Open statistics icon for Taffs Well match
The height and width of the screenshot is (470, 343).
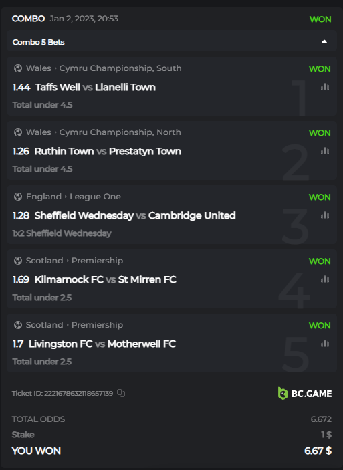coord(325,87)
